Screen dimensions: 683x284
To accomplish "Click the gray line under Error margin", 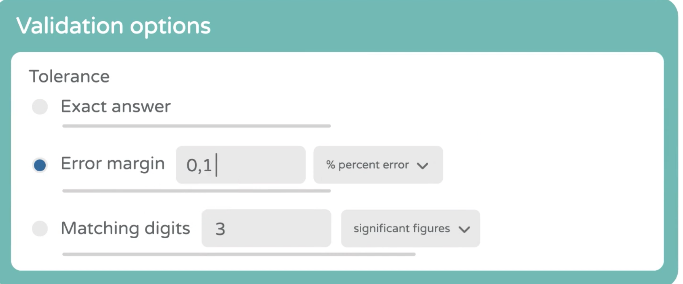I will click(x=196, y=191).
